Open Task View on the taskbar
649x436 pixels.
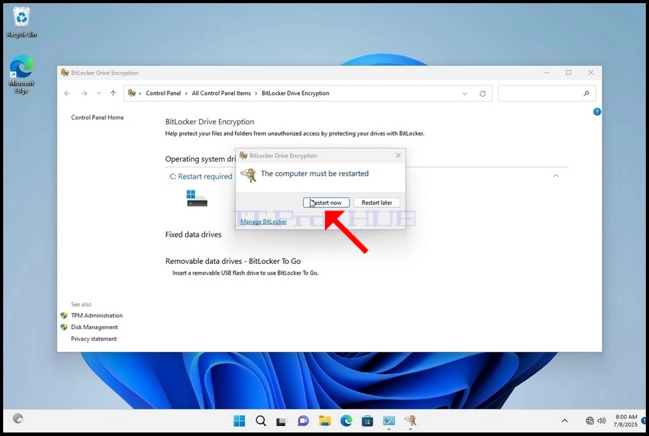(x=282, y=421)
